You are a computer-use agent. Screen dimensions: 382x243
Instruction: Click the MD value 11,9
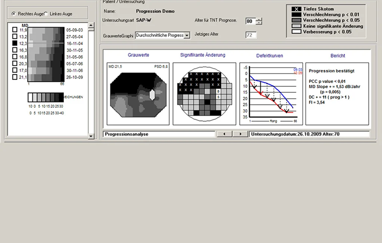click(23, 30)
